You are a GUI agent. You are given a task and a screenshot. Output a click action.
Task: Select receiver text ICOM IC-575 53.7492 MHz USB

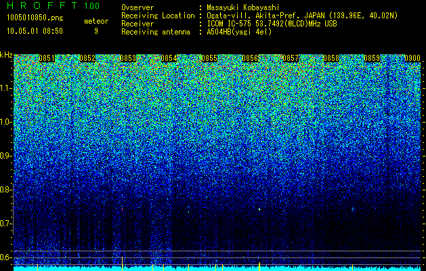pyautogui.click(x=272, y=24)
